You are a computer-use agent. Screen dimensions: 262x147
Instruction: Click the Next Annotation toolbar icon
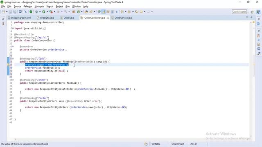click(122, 12)
